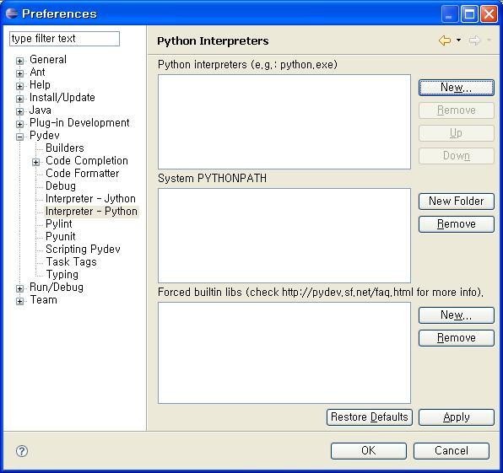
Task: Select the Interpreter - Python item
Action: (x=91, y=211)
